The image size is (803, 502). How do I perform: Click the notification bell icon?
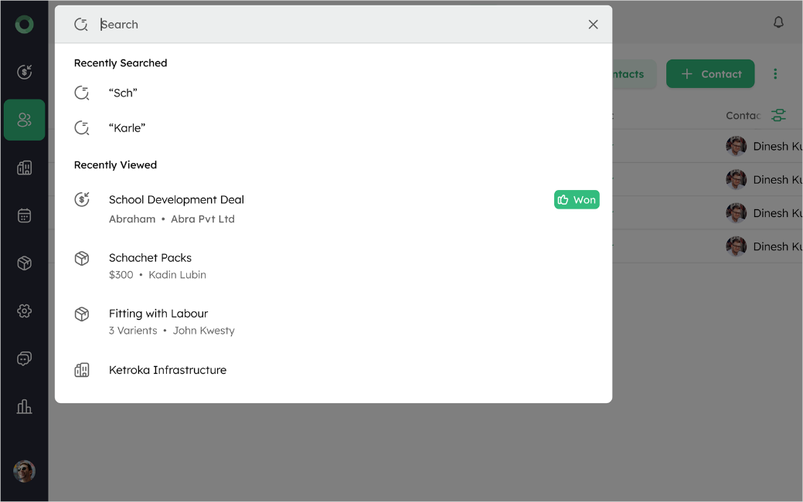(778, 22)
